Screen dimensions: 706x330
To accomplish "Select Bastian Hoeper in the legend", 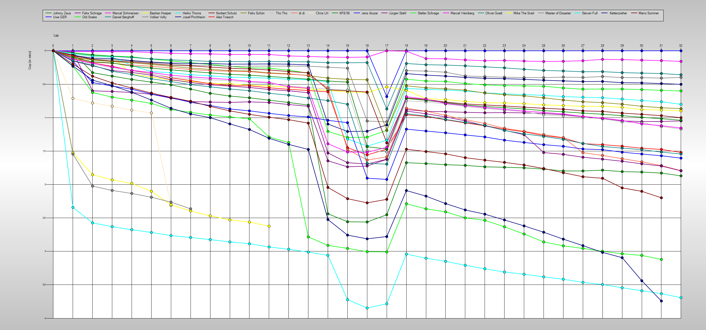I will tap(160, 13).
